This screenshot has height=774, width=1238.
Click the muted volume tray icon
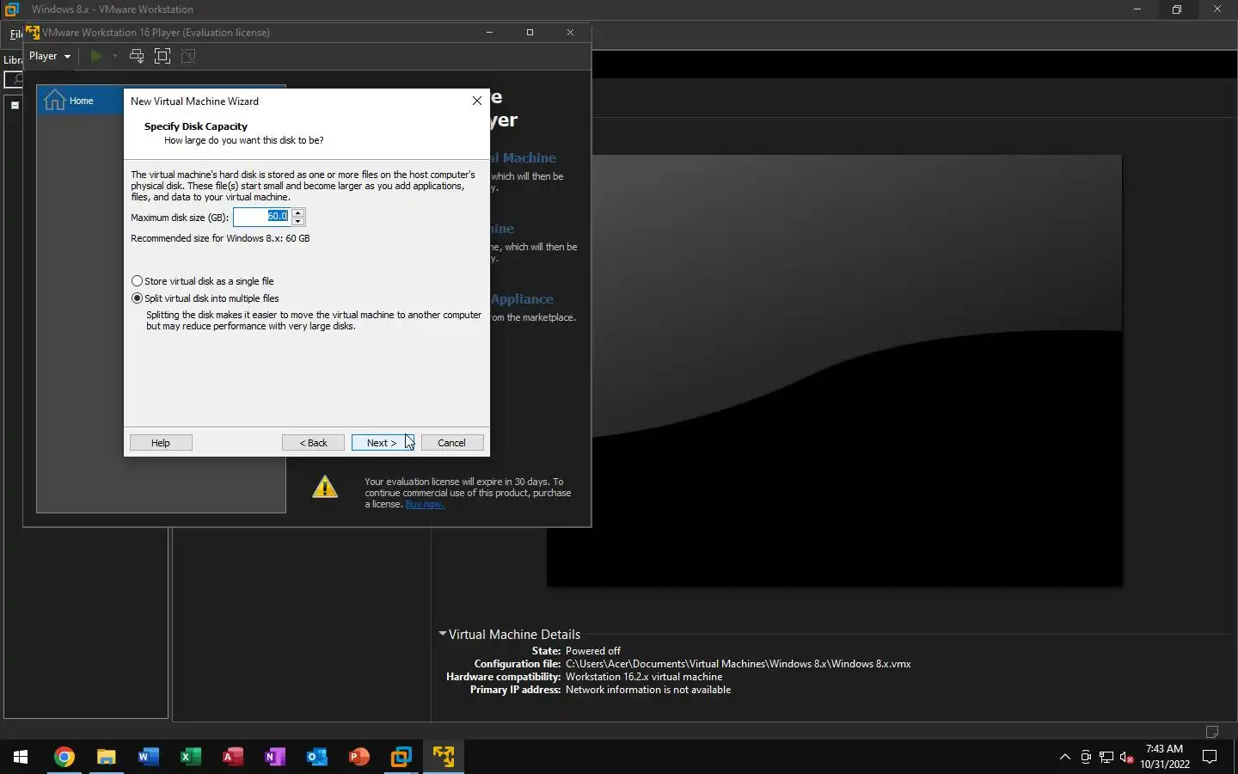(1127, 757)
